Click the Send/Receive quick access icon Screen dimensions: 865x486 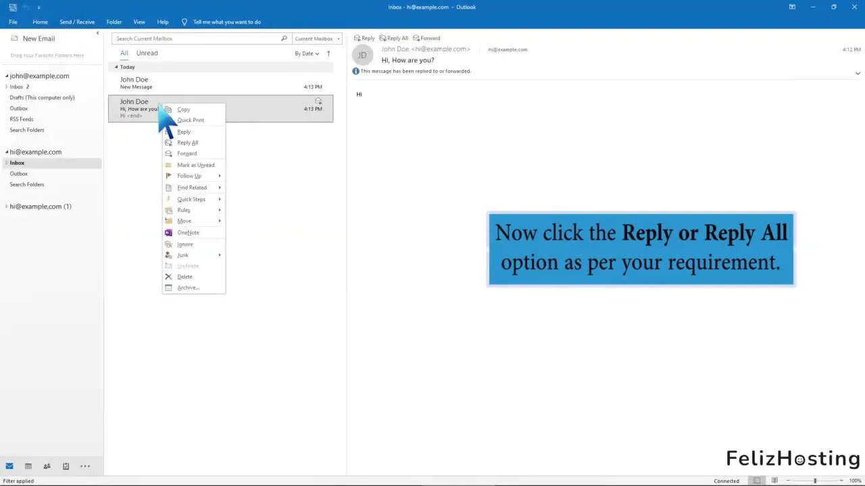click(13, 7)
